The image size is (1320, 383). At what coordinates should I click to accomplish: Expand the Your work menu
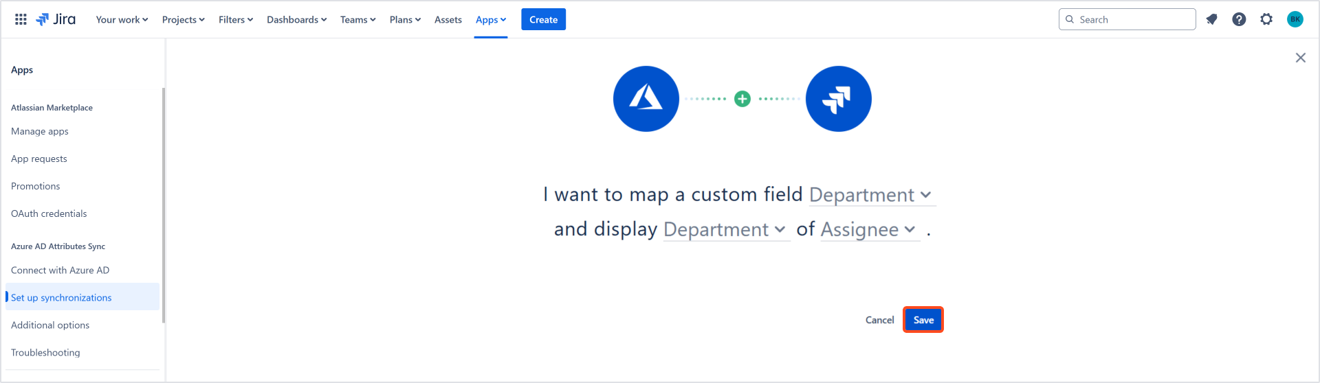click(x=122, y=19)
